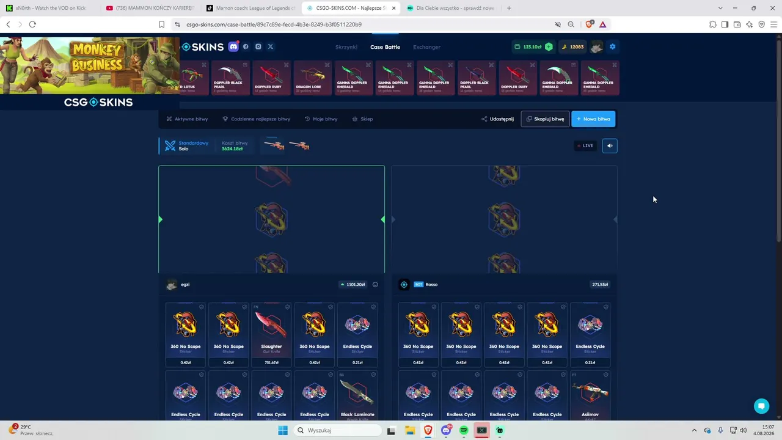Viewport: 782px width, 440px height.
Task: Select the second case thumbnail in battle header
Action: 299,145
